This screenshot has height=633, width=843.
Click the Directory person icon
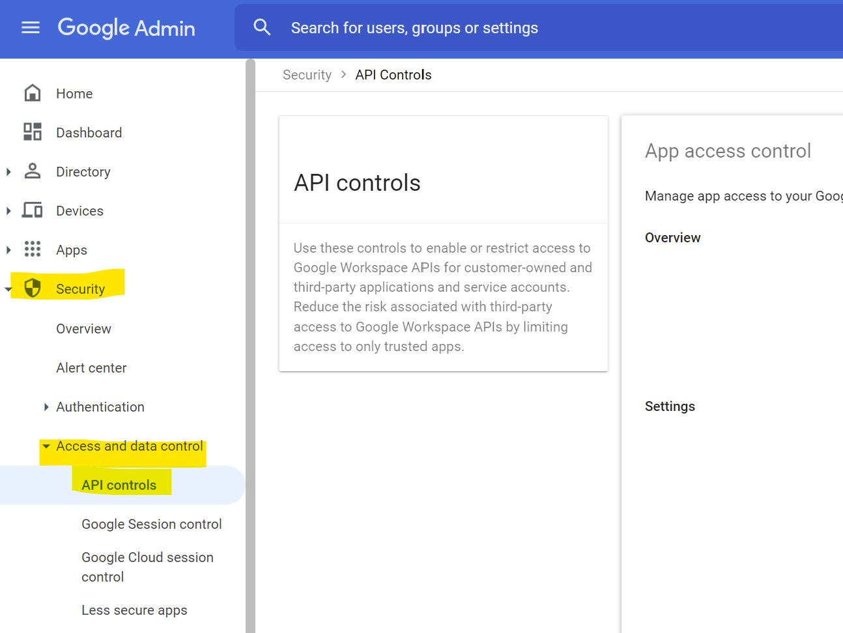pyautogui.click(x=32, y=171)
